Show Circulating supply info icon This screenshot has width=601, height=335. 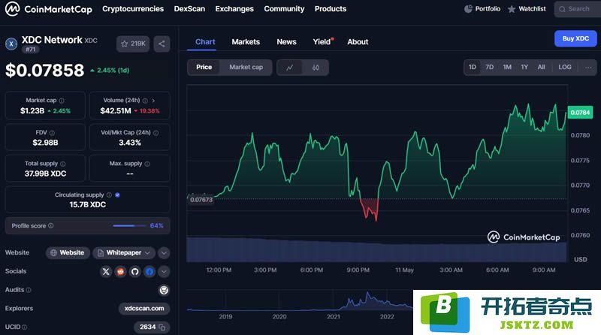109,195
